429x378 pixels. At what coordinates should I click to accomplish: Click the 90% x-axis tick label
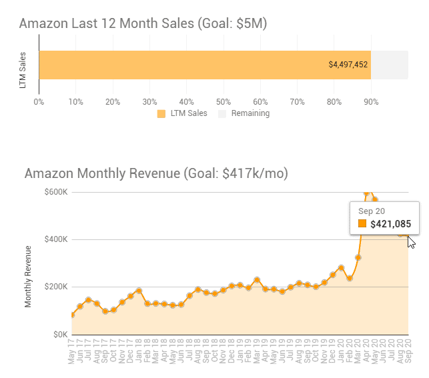(371, 102)
